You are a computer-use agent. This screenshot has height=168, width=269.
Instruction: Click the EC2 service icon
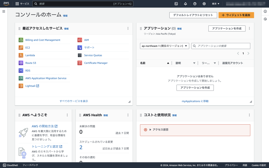(x=21, y=48)
